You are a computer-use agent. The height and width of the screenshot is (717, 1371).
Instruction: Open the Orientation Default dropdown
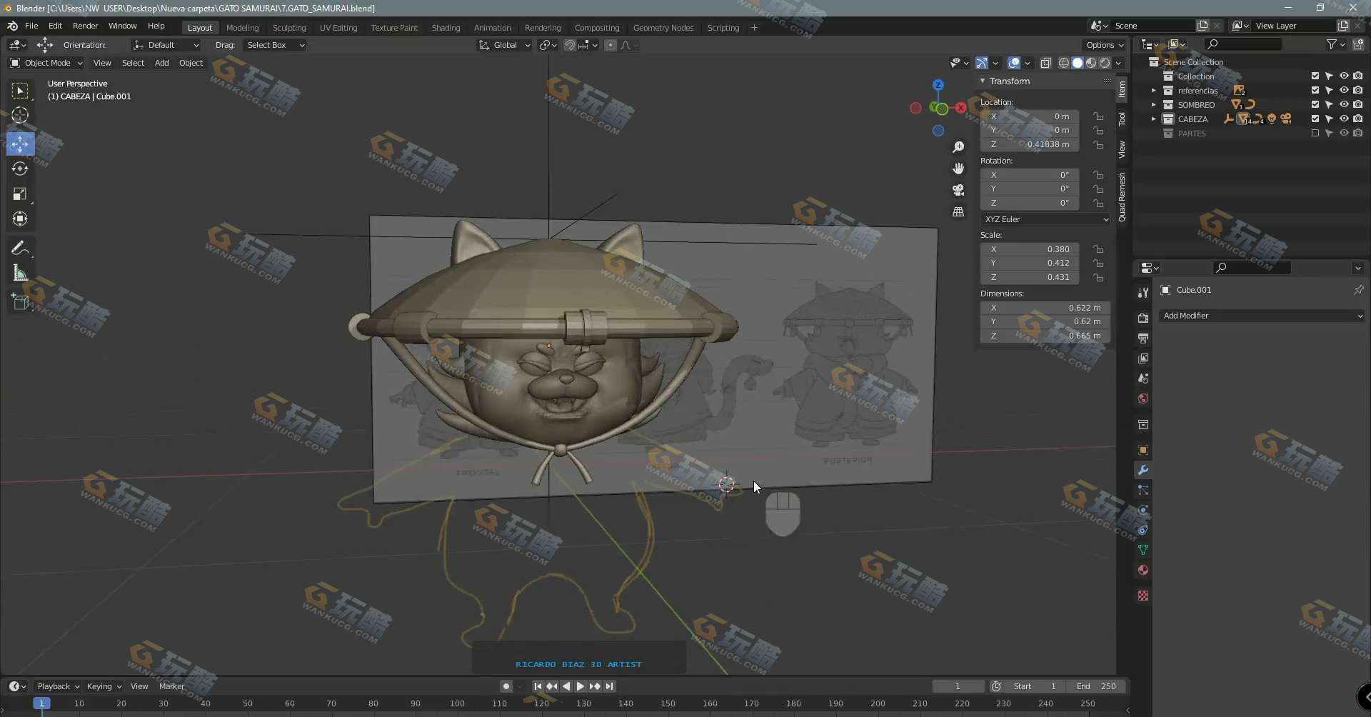coord(166,45)
